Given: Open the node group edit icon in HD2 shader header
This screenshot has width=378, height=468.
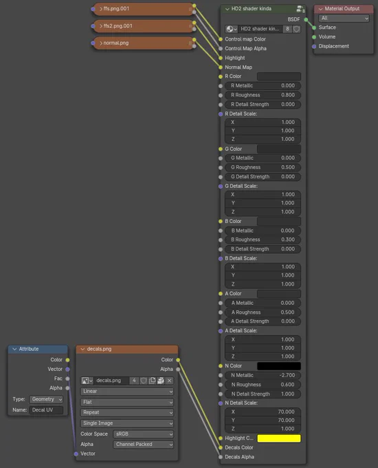Looking at the screenshot, I should tap(300, 9).
